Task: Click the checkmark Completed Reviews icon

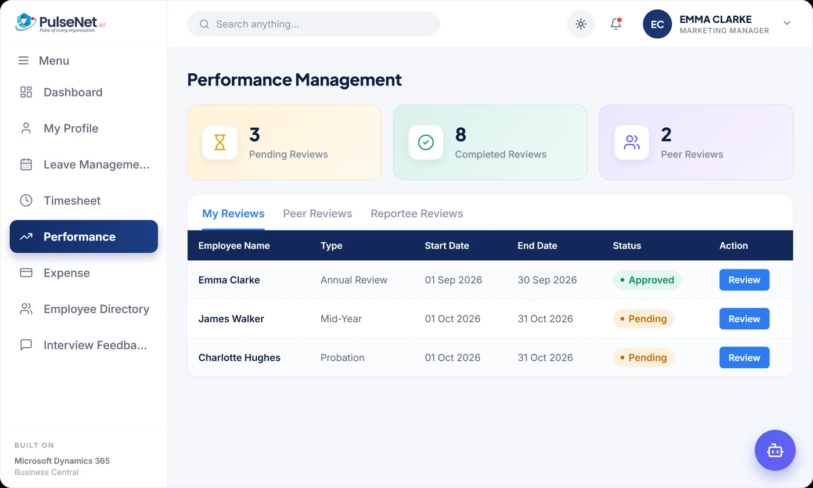Action: pyautogui.click(x=426, y=142)
